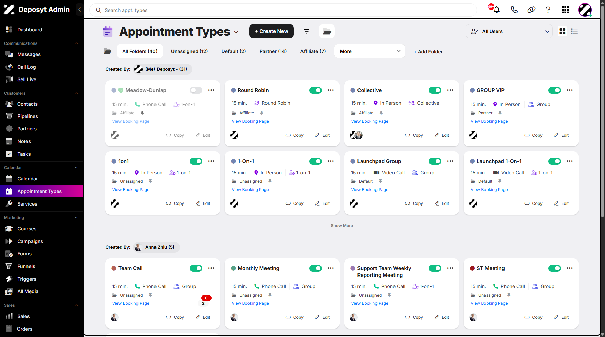Collapse the sidebar with the arrow

pyautogui.click(x=79, y=10)
